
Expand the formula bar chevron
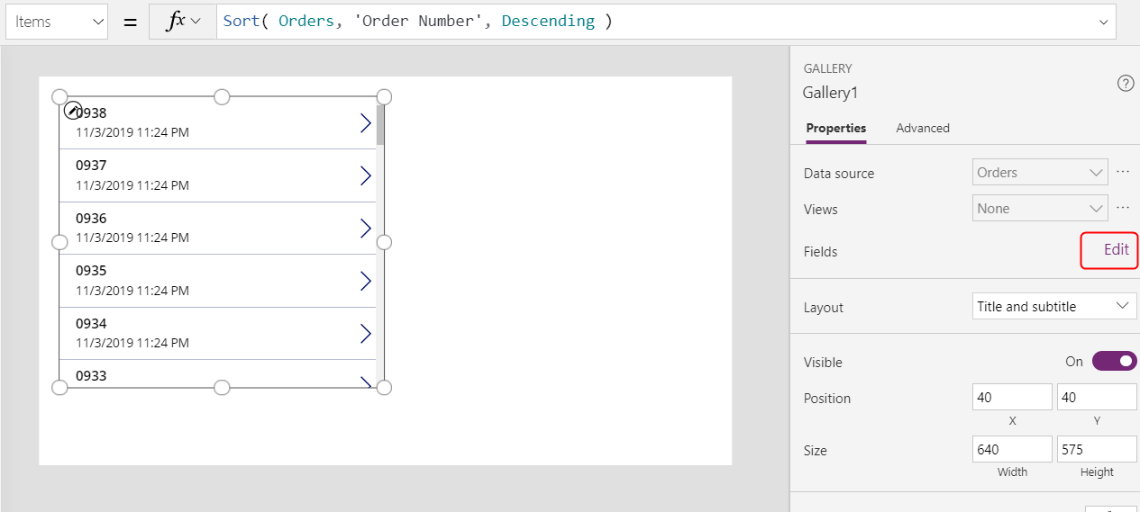(x=1104, y=22)
